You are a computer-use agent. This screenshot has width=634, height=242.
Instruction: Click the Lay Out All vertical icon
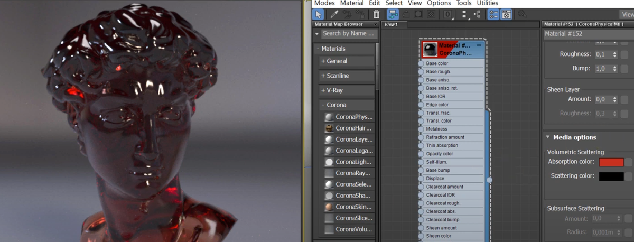pos(464,14)
